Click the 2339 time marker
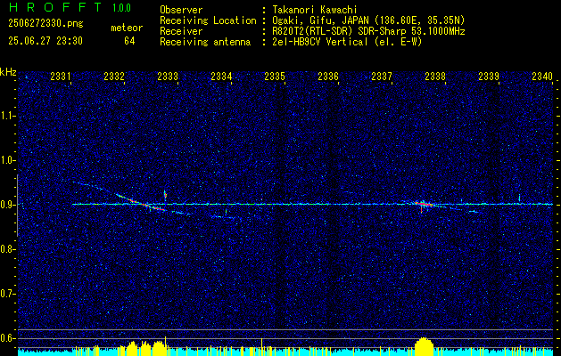This screenshot has height=356, width=561. 489,76
